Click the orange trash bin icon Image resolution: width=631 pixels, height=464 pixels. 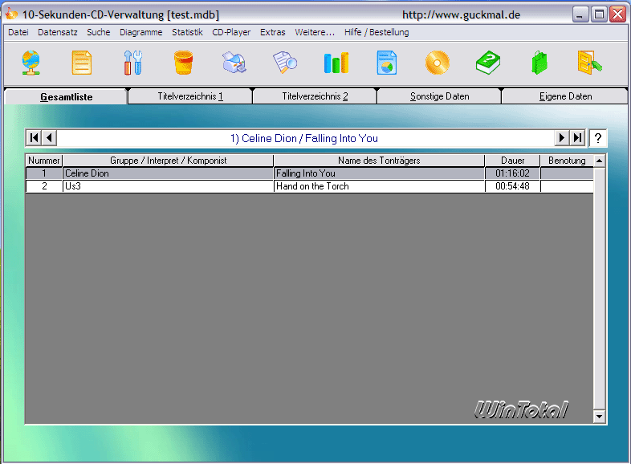coord(184,63)
